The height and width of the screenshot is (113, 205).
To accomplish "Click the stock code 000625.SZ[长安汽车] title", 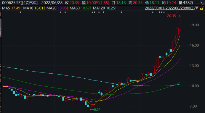I will (x=20, y=3).
